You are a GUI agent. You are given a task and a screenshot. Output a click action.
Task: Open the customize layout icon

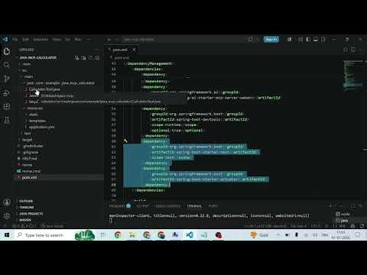pyautogui.click(x=300, y=40)
